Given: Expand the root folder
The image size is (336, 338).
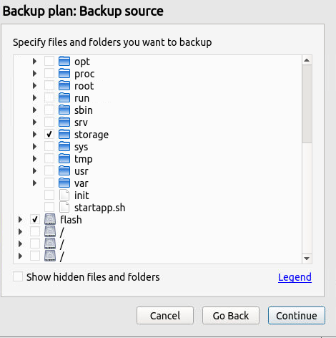Looking at the screenshot, I should tap(34, 86).
